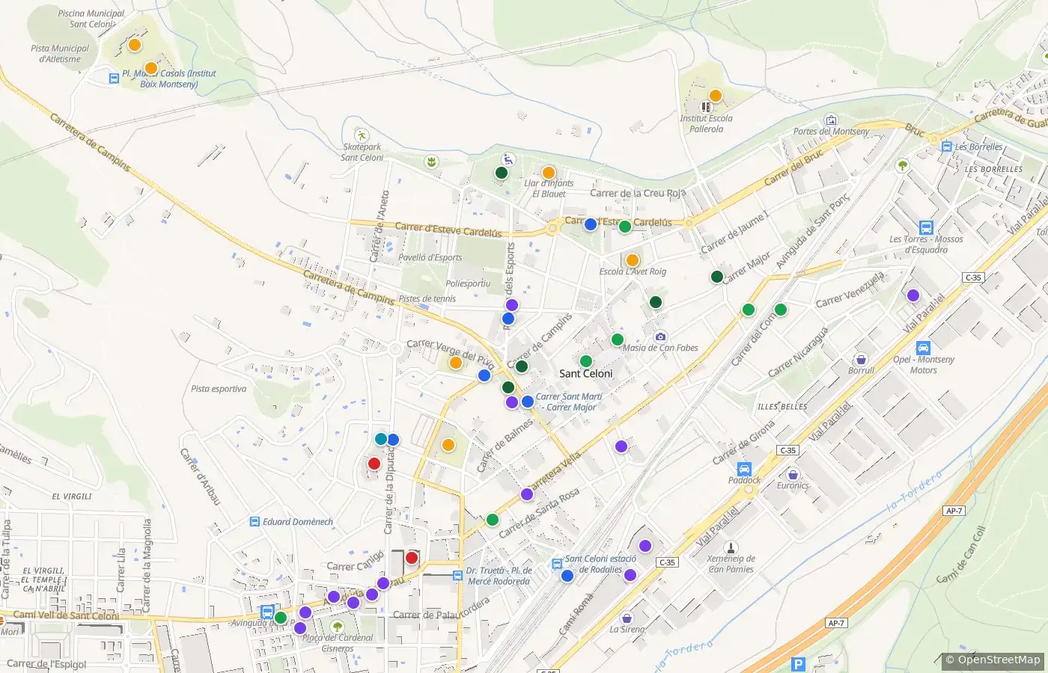Viewport: 1048px width, 673px height.
Task: Click green marker on Carrer de Santa Rosa
Action: click(493, 520)
